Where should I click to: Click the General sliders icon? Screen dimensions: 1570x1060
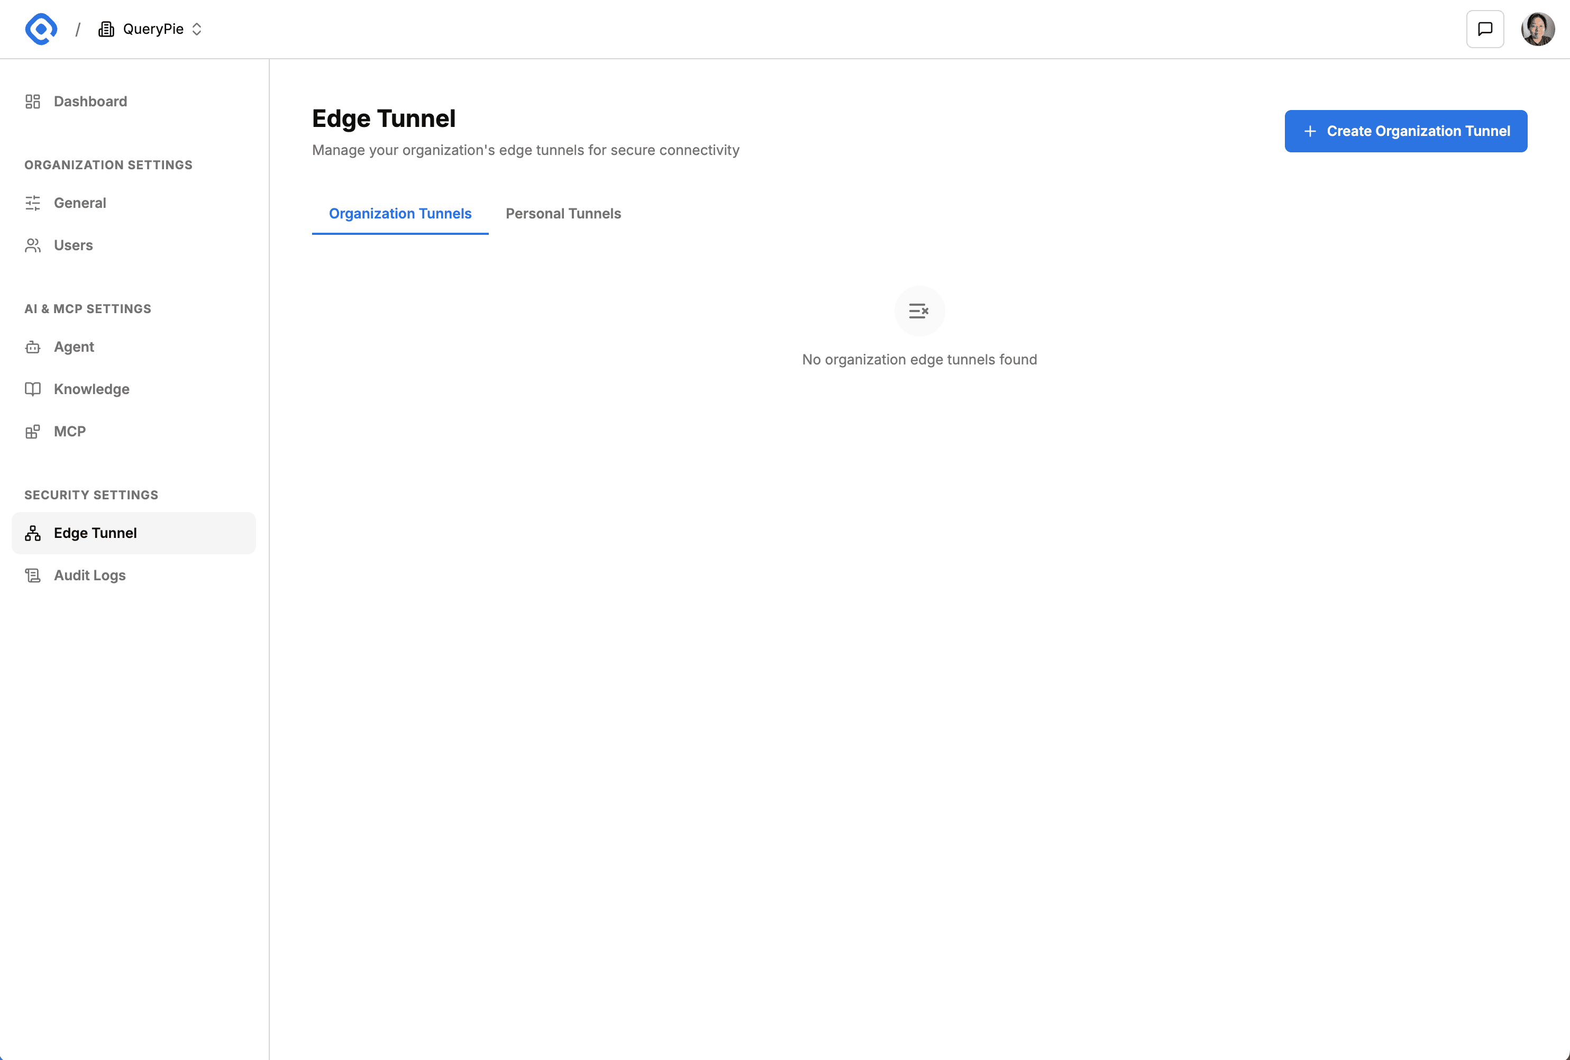coord(32,203)
